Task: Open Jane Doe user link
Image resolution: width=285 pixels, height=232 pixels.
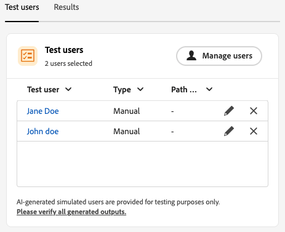Action: (x=42, y=111)
